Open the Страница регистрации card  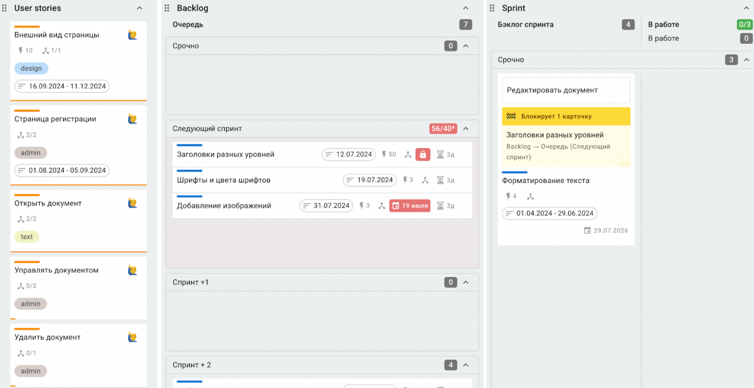[x=55, y=119]
